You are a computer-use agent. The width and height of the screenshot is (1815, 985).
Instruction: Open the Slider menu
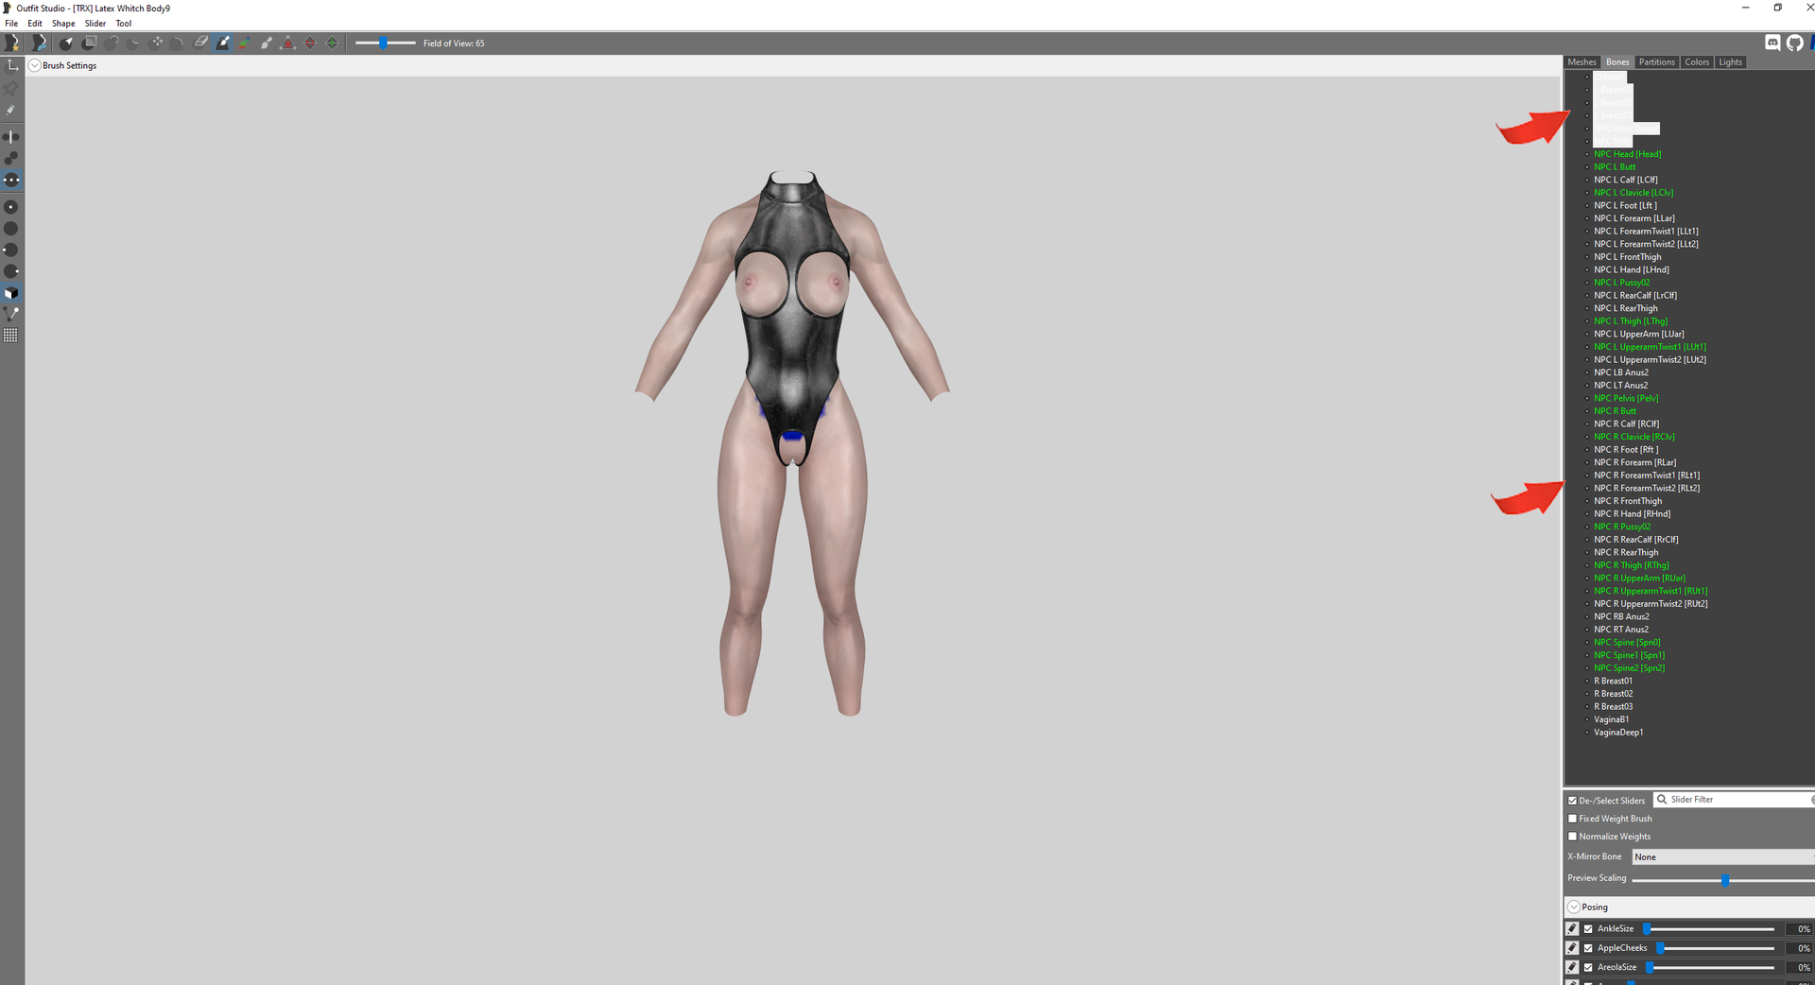coord(95,24)
